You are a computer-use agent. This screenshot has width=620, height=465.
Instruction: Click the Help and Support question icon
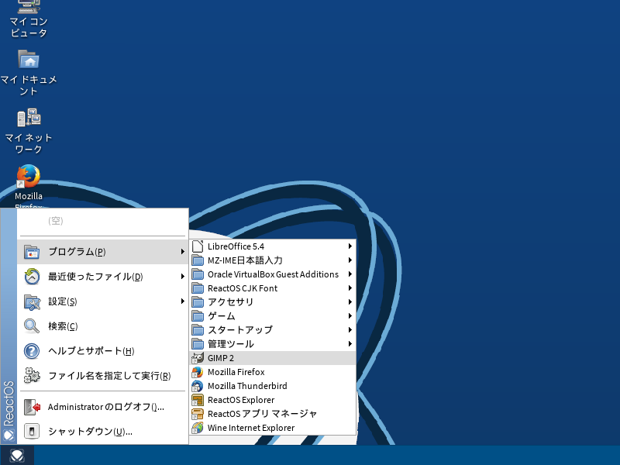point(32,351)
